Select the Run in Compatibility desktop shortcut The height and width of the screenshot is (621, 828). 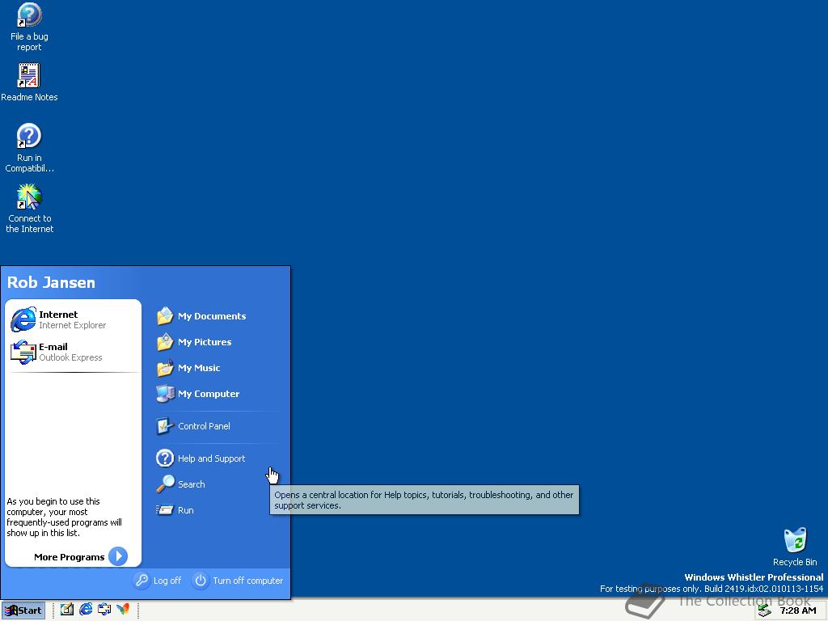(x=29, y=148)
